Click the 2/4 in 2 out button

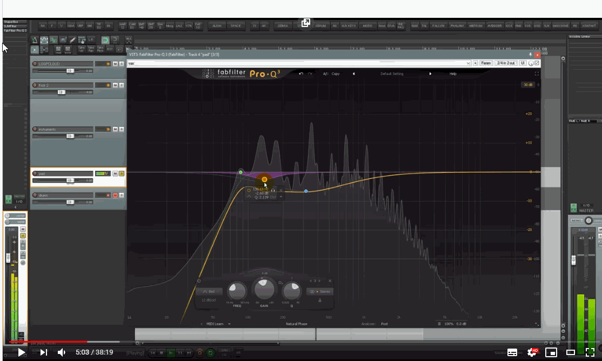pyautogui.click(x=506, y=63)
